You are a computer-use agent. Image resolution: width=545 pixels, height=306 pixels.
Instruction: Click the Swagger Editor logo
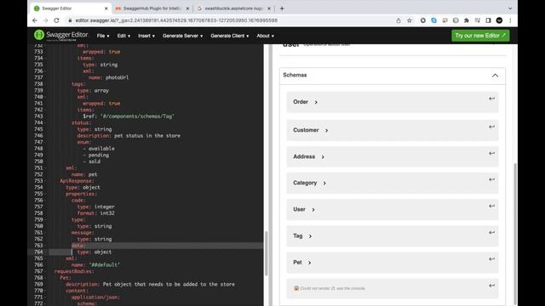pos(60,36)
